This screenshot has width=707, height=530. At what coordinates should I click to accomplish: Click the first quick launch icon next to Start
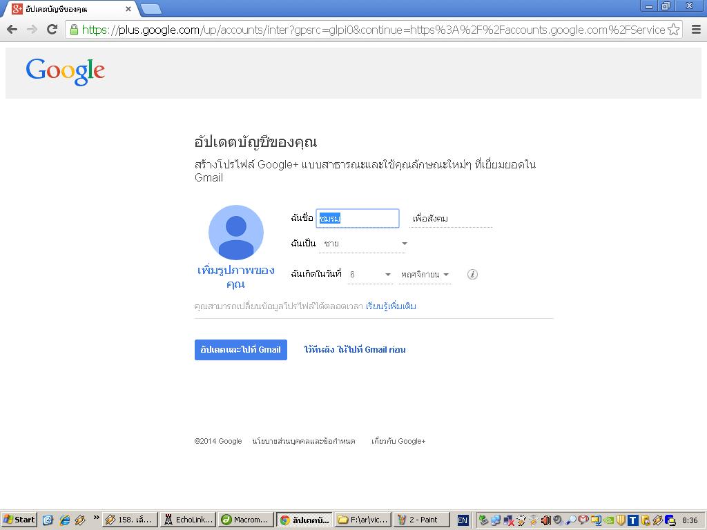pyautogui.click(x=48, y=520)
